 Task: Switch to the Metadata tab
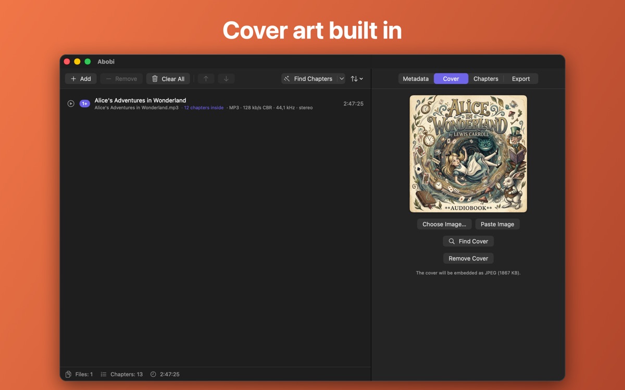point(416,79)
